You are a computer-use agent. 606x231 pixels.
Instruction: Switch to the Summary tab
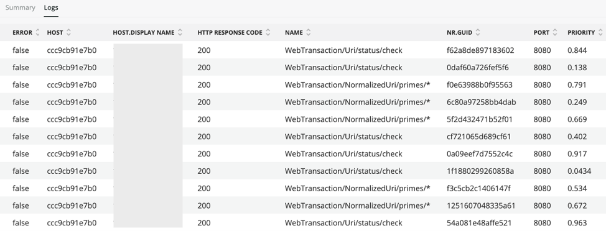pyautogui.click(x=20, y=7)
